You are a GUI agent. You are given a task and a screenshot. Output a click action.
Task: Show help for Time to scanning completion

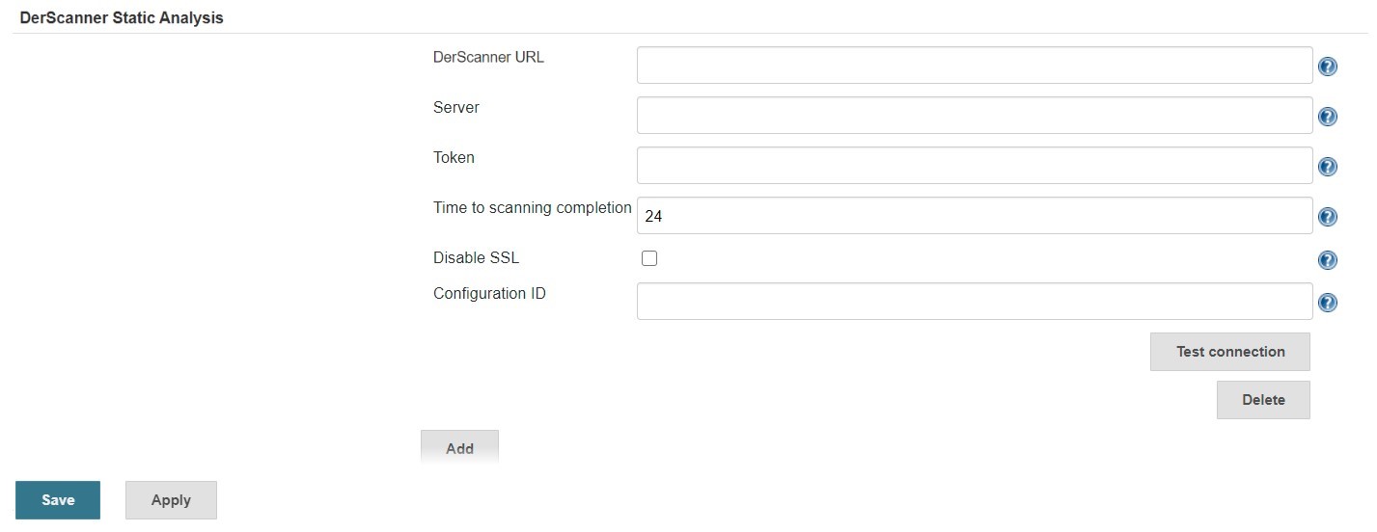pos(1327,217)
